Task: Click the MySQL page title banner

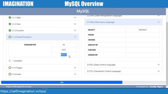Action: pos(83,11)
